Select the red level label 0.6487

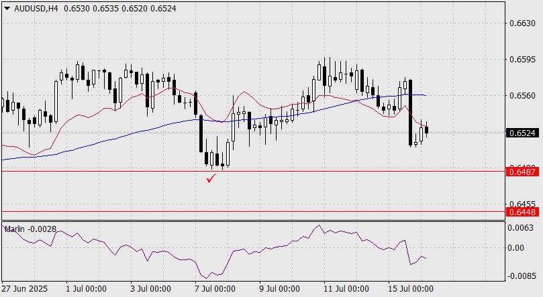(x=522, y=172)
